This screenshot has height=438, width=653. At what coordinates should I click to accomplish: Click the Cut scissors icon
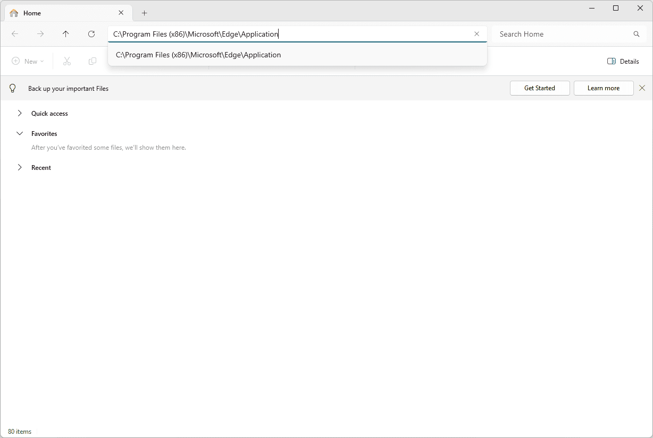67,61
